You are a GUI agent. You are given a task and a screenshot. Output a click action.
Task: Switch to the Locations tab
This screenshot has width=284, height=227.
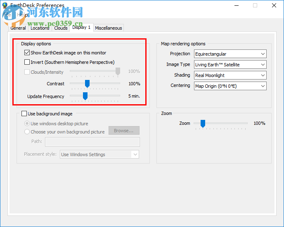pos(40,28)
